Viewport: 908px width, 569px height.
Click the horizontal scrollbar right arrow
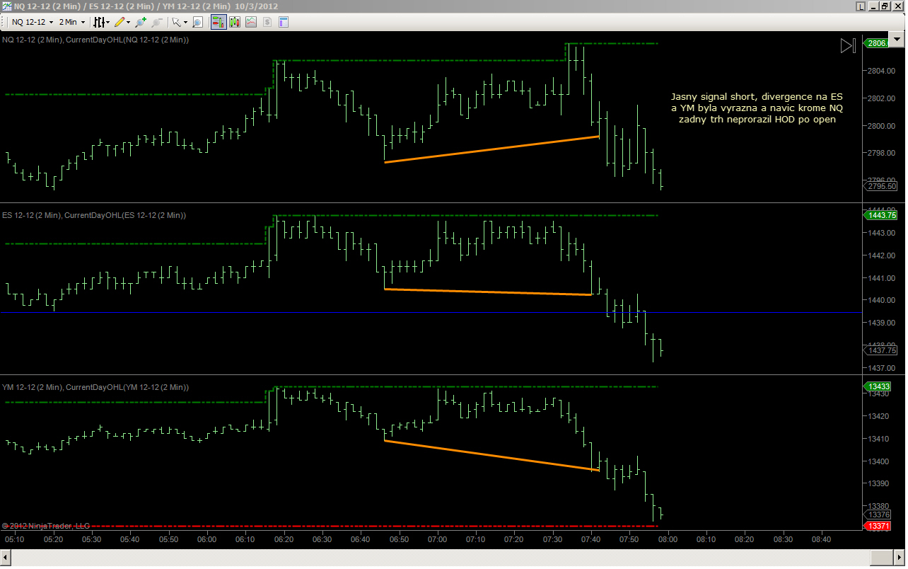coord(899,559)
